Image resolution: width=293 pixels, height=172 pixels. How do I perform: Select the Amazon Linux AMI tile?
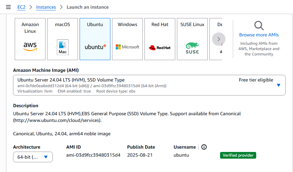(30, 39)
